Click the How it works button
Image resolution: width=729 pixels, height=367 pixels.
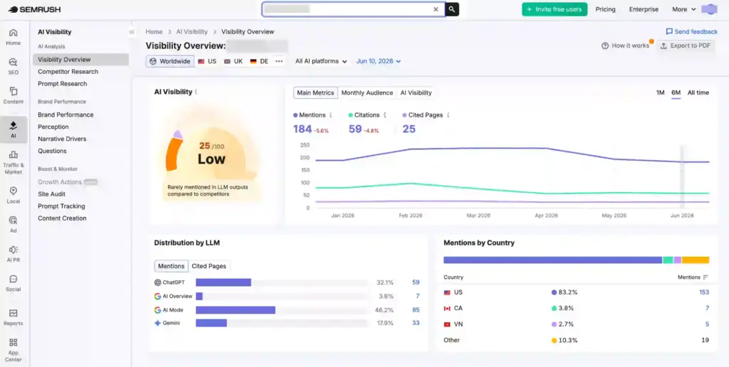coord(625,46)
